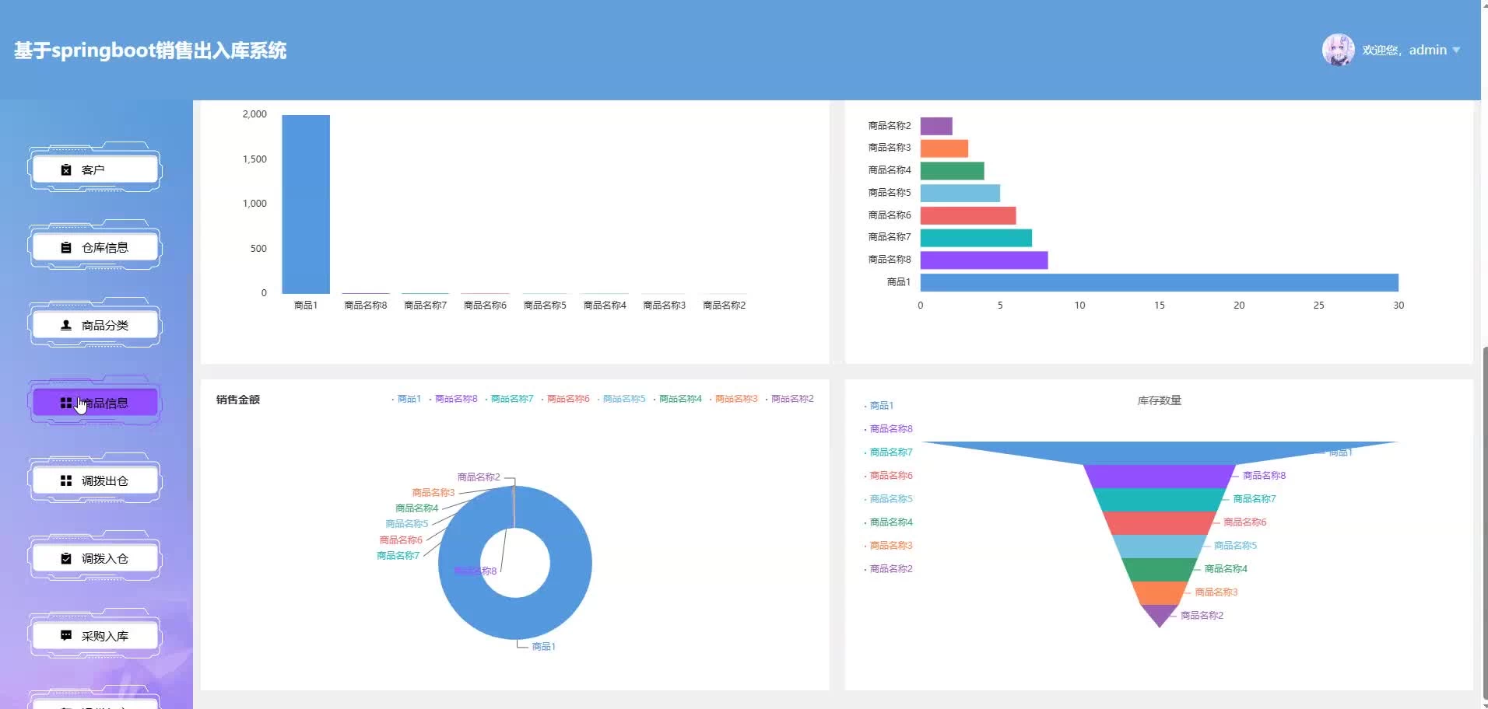The height and width of the screenshot is (709, 1488).
Task: Toggle 商品名称5 in the 库存数量 funnel legend
Action: 889,499
